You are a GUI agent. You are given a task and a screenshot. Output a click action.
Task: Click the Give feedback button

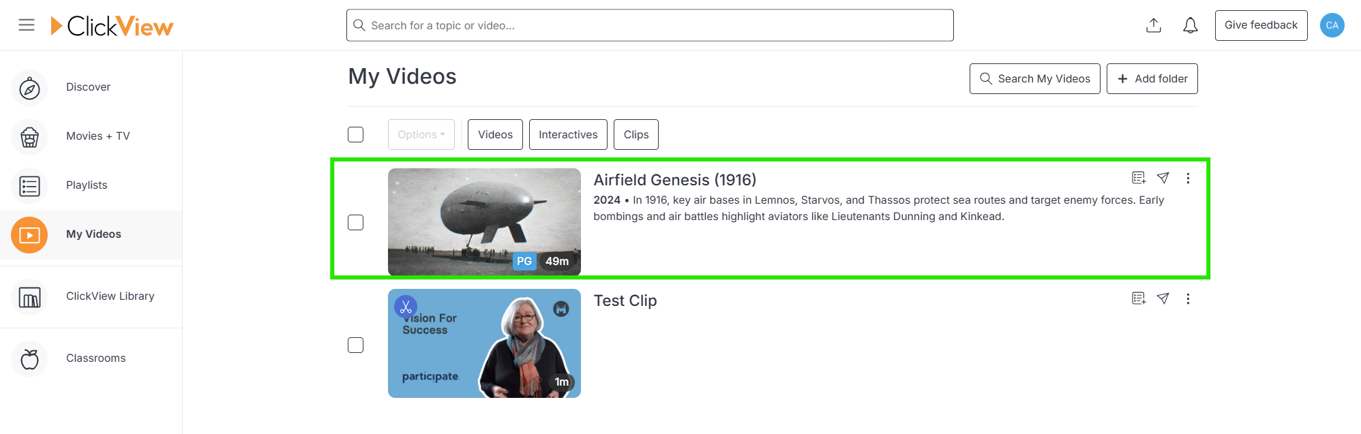click(x=1261, y=25)
